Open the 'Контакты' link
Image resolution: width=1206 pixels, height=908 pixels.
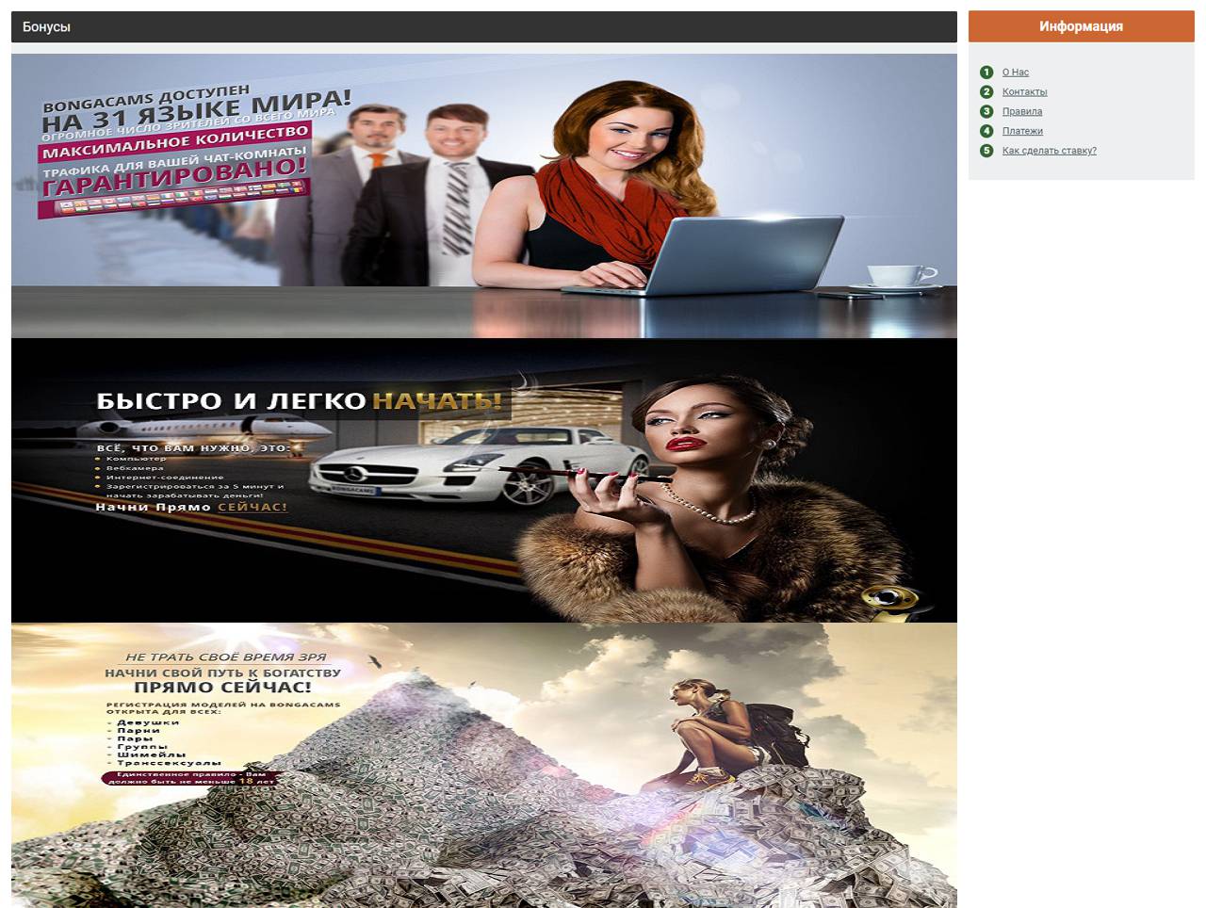(x=1024, y=92)
